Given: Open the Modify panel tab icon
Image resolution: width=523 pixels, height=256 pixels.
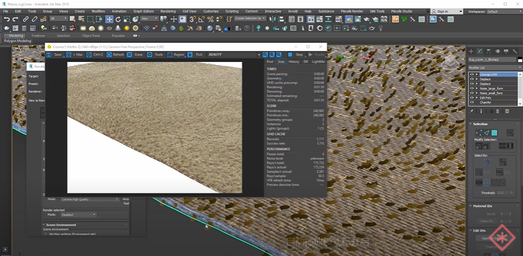Looking at the screenshot, I should click(x=480, y=51).
